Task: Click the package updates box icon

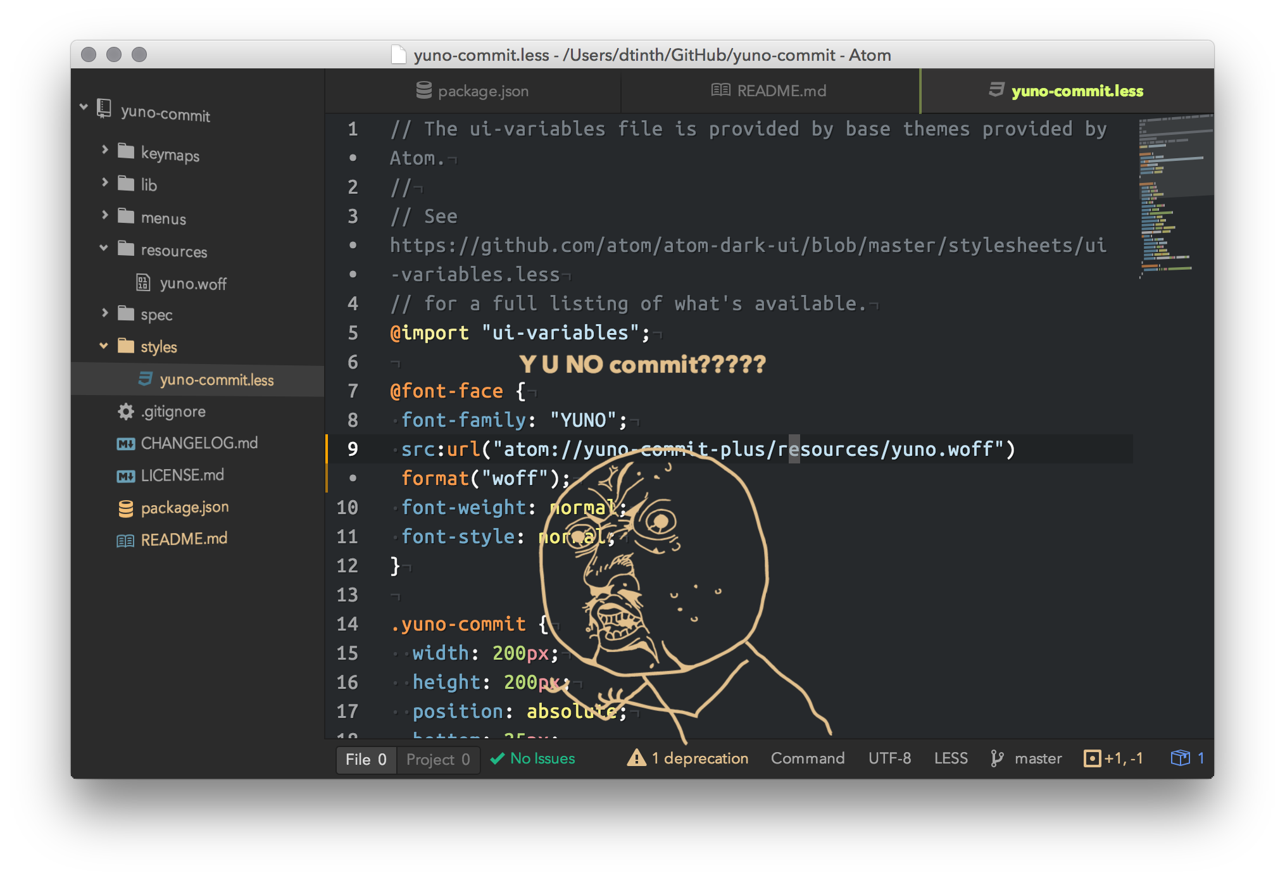Action: tap(1181, 758)
